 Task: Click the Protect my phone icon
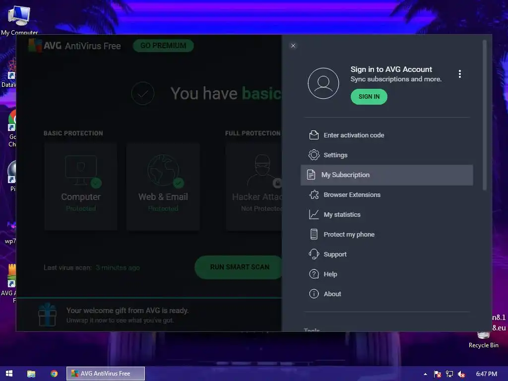pos(314,234)
